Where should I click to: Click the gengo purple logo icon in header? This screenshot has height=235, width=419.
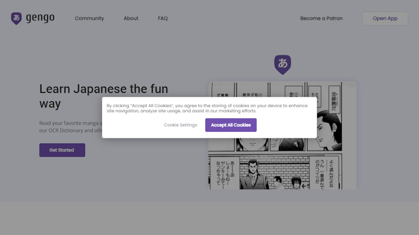click(x=16, y=18)
